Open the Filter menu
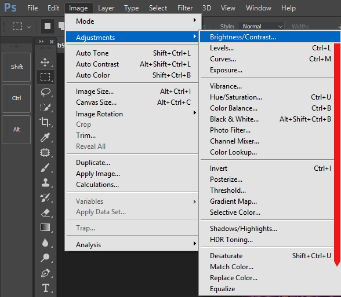 [x=185, y=8]
